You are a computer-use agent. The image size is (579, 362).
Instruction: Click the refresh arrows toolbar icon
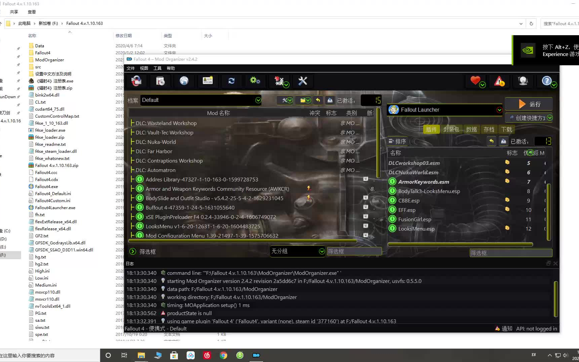point(232,81)
